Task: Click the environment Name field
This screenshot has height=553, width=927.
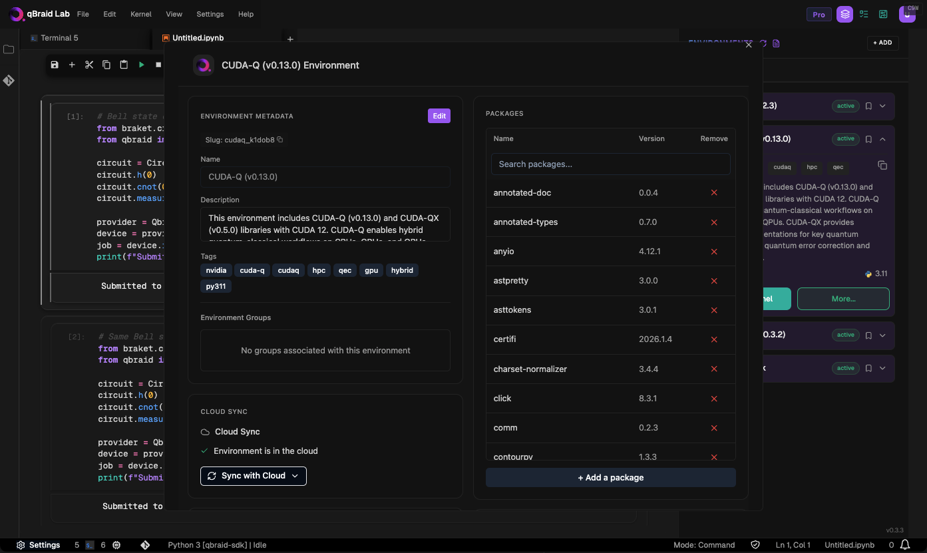Action: tap(325, 177)
